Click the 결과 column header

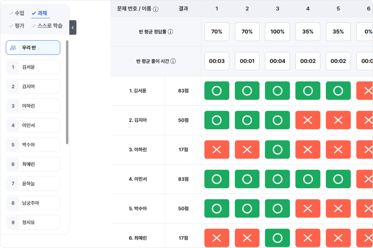(183, 9)
